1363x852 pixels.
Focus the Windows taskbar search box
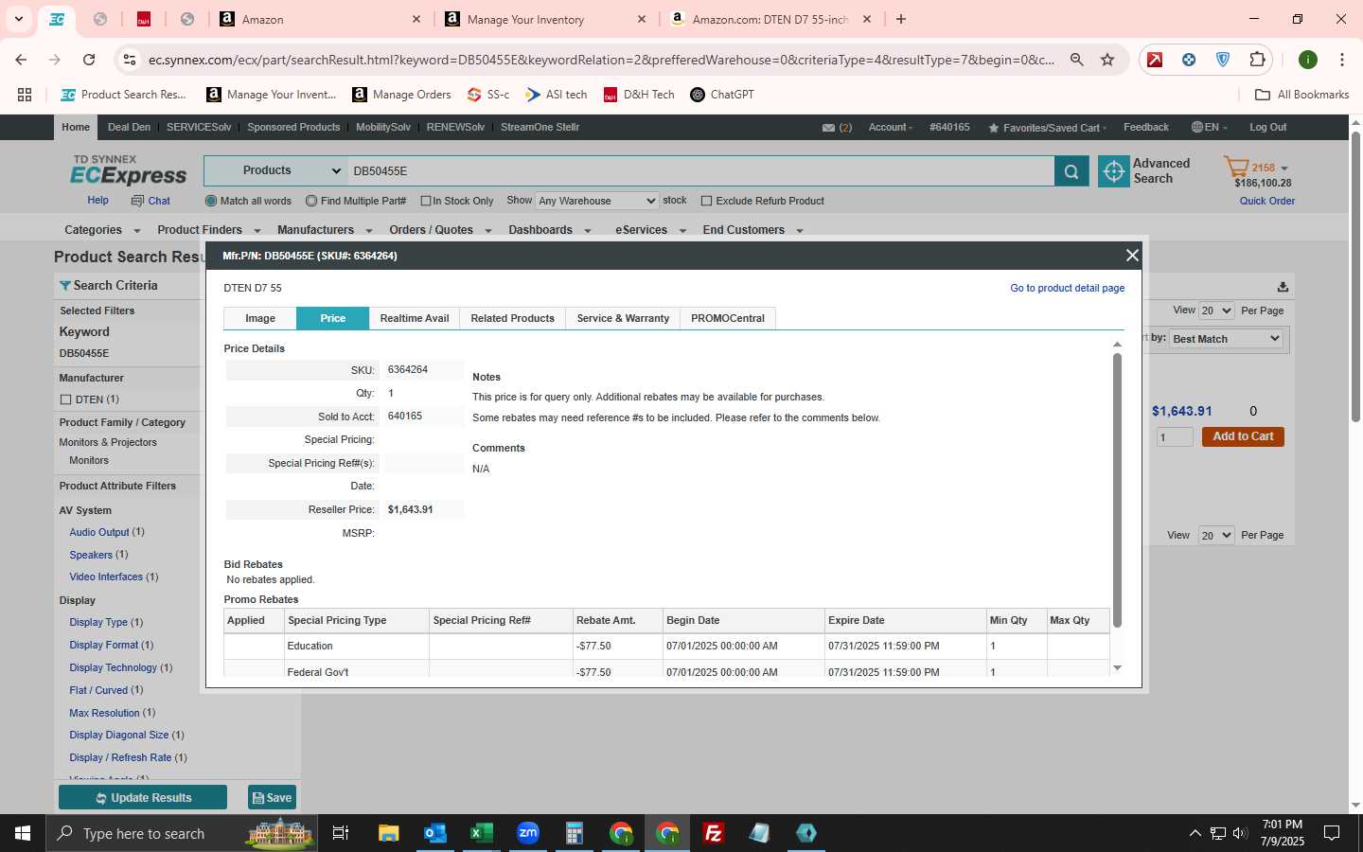[x=180, y=833]
